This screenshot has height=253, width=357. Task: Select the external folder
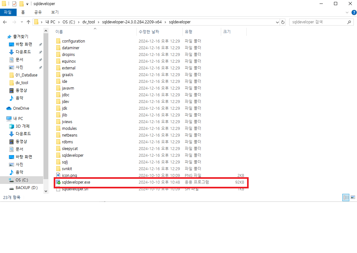pos(68,68)
